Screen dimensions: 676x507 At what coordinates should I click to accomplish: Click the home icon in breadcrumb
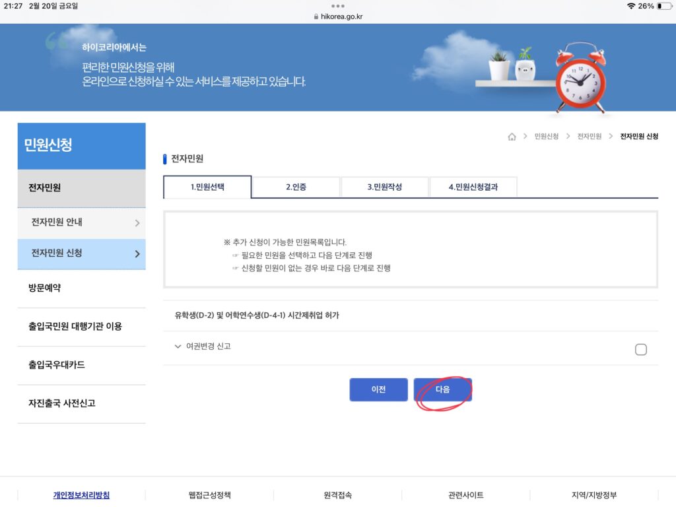pos(512,137)
